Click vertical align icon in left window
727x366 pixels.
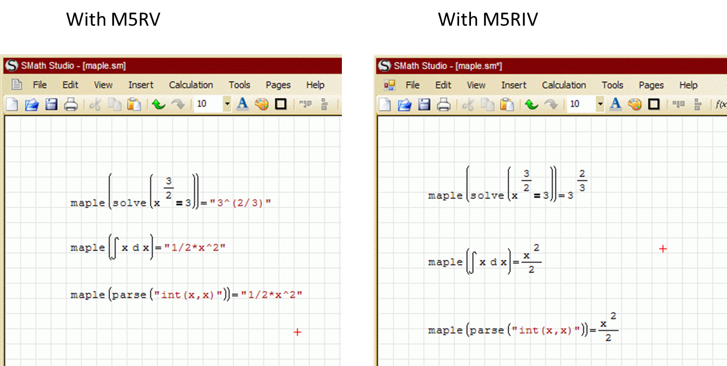pyautogui.click(x=325, y=104)
